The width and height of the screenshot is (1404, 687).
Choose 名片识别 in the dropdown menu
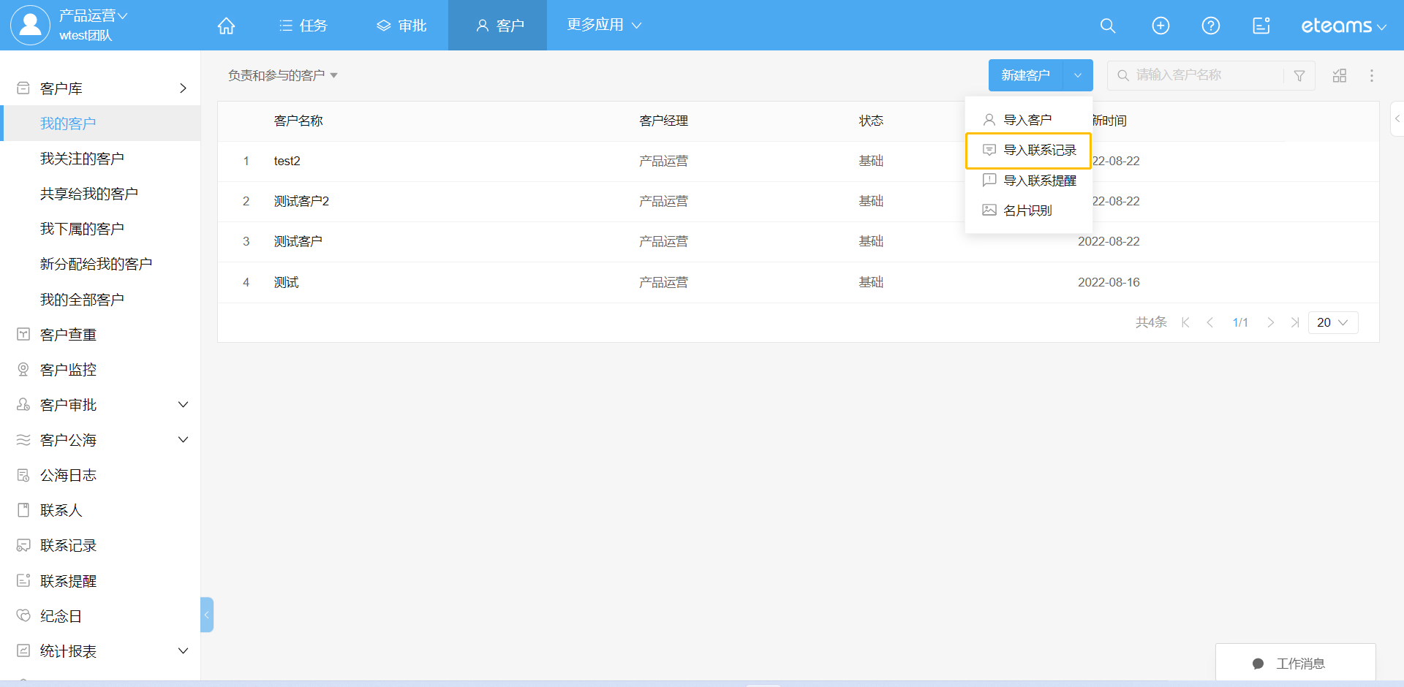[1027, 210]
